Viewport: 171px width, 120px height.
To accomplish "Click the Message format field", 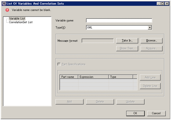I will point(98,41).
